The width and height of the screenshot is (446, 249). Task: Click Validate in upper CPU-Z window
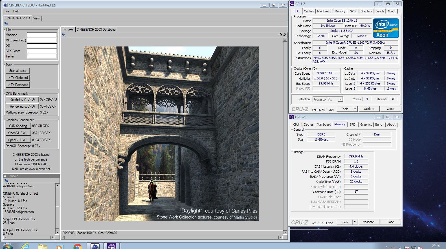click(368, 109)
